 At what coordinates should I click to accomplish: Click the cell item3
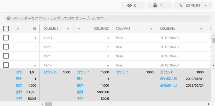click(x=48, y=56)
